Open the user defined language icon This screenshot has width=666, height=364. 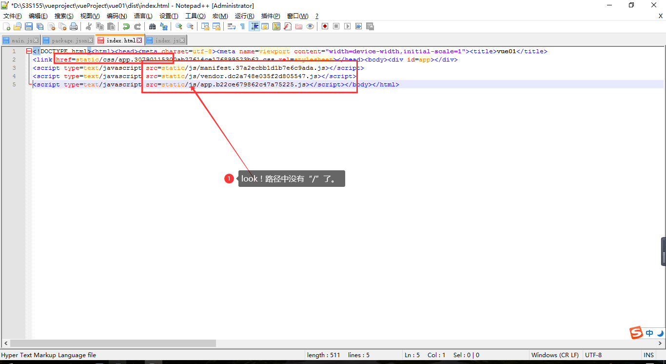[265, 26]
